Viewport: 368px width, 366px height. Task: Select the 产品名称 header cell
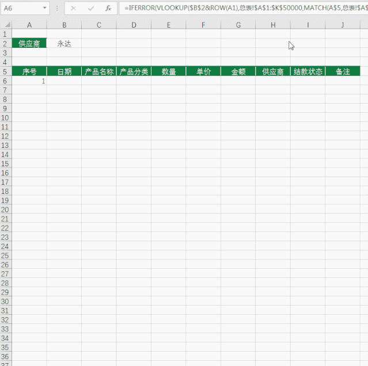[x=99, y=71]
